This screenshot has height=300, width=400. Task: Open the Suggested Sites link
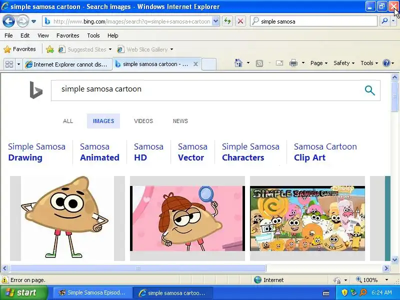pyautogui.click(x=85, y=49)
